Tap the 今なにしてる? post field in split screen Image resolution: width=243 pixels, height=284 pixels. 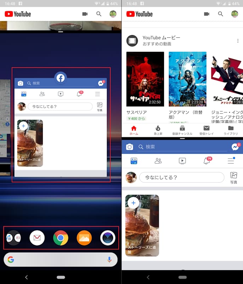[x=182, y=177]
